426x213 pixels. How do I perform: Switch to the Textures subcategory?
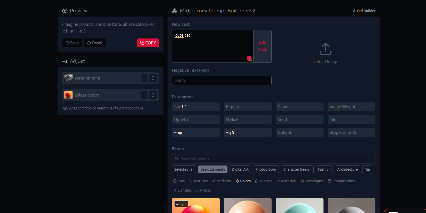198,181
